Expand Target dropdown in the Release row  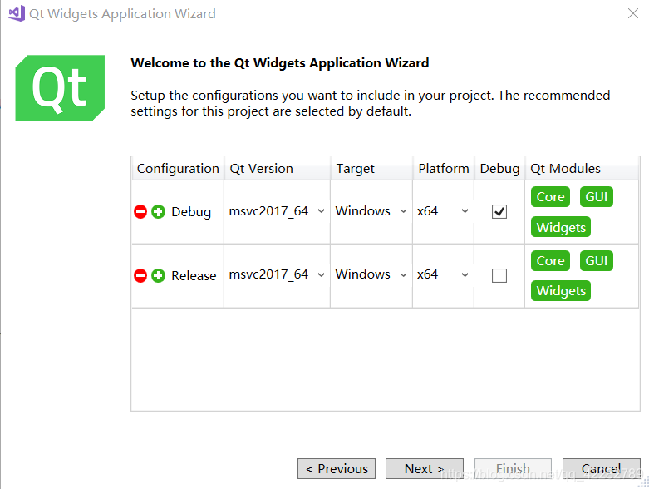pos(371,274)
